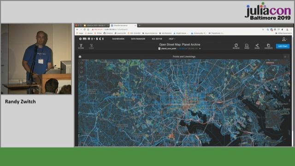Click the blue Add Chart button

(x=283, y=46)
